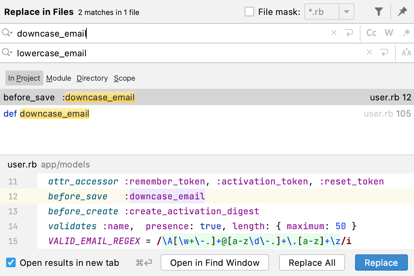Pin the Replace in Files window
Screen dimensions: 414x276
pyautogui.click(x=402, y=12)
